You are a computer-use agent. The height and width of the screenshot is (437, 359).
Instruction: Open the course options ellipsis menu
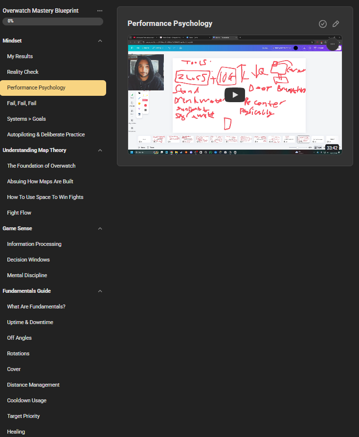[x=100, y=11]
